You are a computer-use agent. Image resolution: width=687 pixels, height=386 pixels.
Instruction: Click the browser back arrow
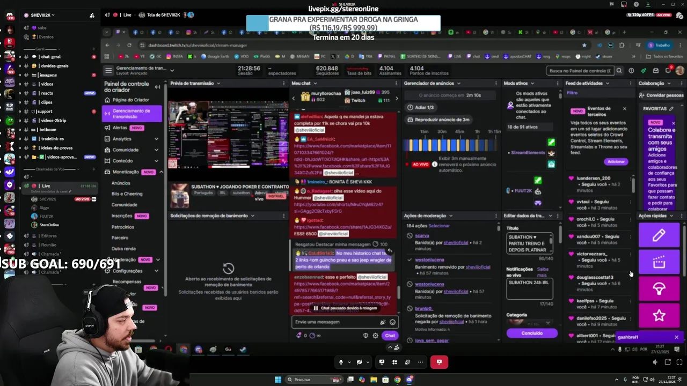pos(107,46)
